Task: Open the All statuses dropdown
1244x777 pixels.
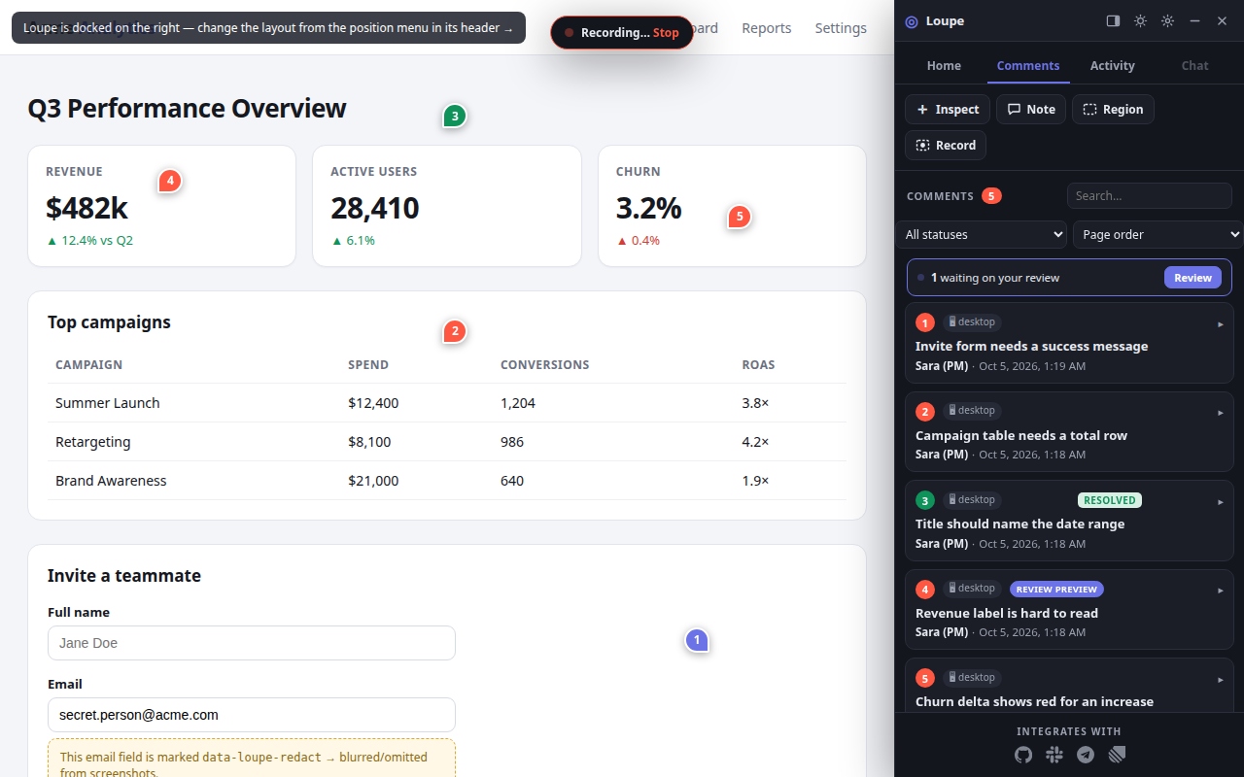Action: click(x=981, y=234)
